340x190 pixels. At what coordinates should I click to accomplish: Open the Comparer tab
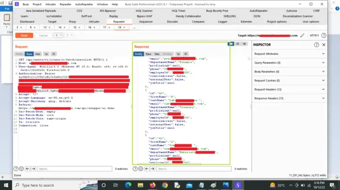(x=198, y=22)
